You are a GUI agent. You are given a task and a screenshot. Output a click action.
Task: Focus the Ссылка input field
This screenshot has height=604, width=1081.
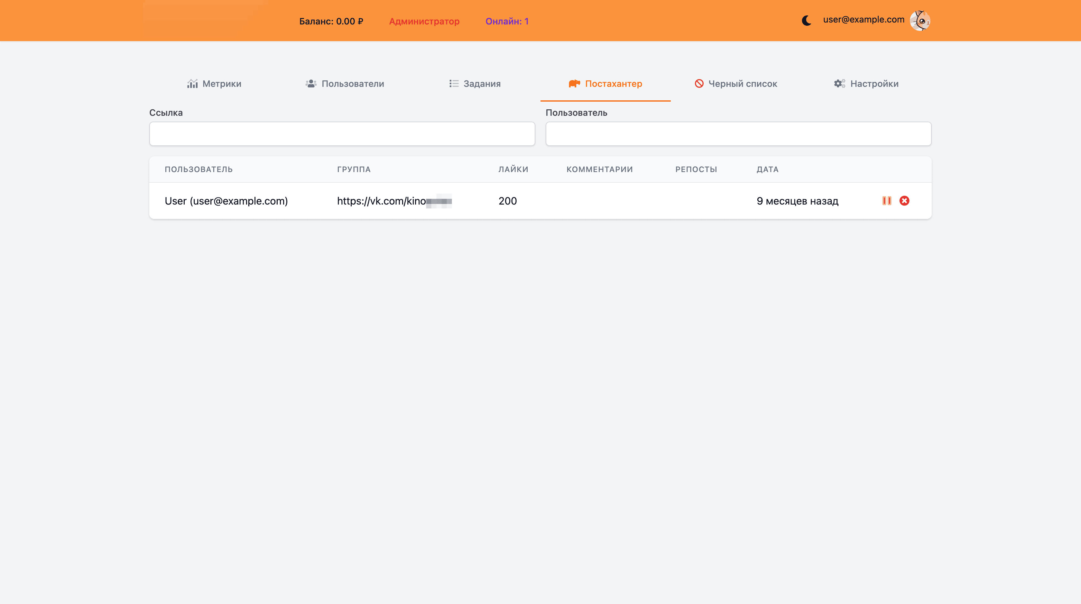[342, 134]
